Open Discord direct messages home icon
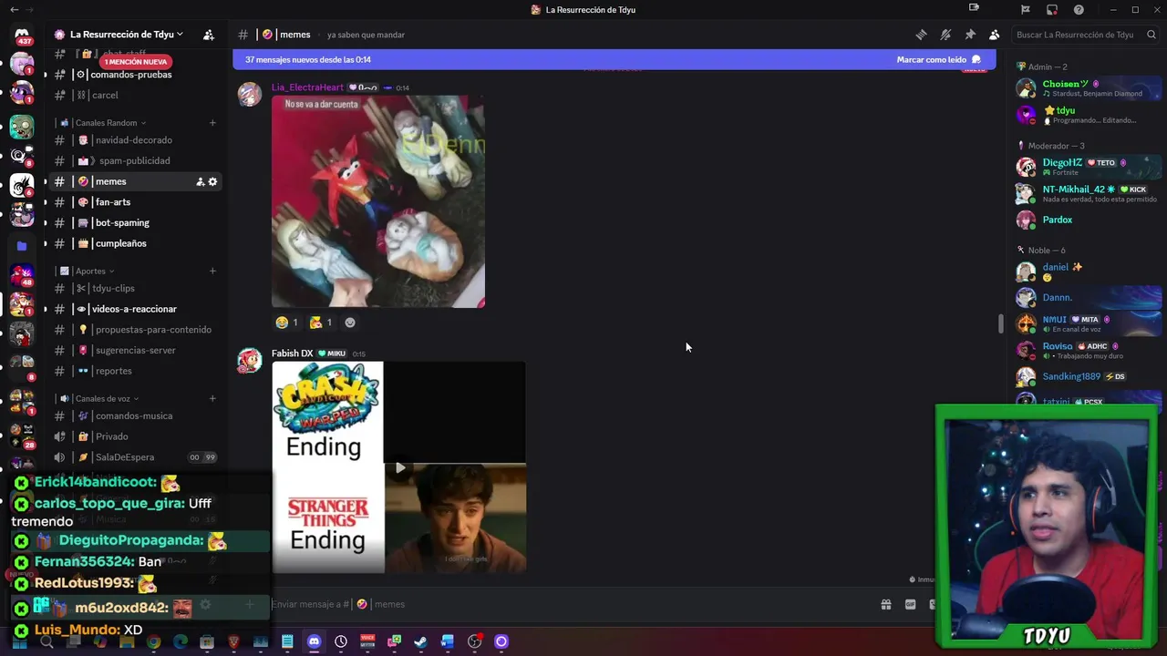Image resolution: width=1167 pixels, height=656 pixels. pos(22,35)
